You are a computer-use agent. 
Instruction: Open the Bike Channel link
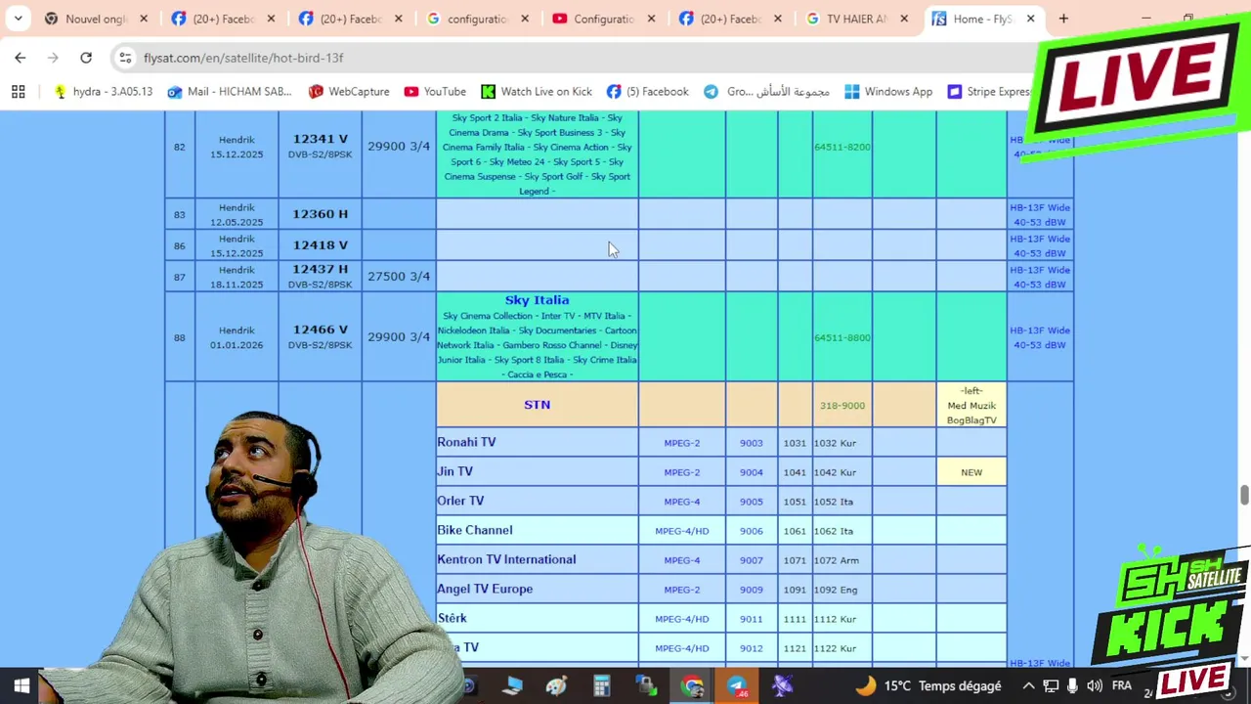(474, 530)
